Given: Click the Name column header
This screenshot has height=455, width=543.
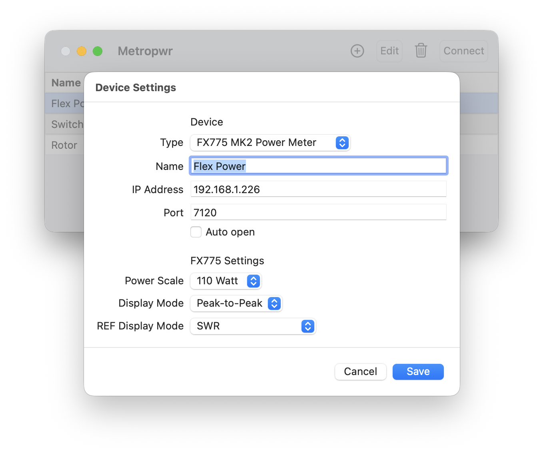Looking at the screenshot, I should (x=66, y=83).
